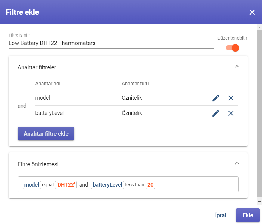Image resolution: width=262 pixels, height=224 pixels.
Task: Collapse the Anahtar filtreleri section
Action: (237, 67)
